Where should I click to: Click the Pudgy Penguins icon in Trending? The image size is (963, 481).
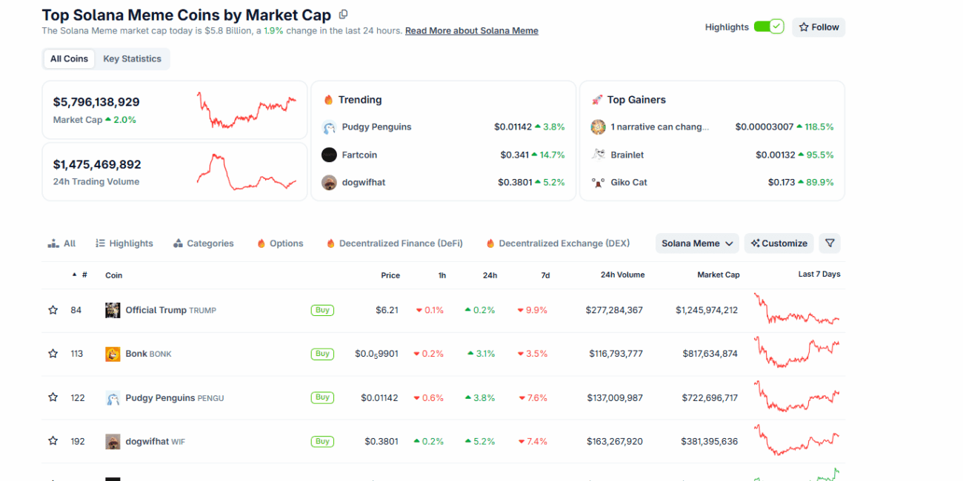click(x=329, y=127)
